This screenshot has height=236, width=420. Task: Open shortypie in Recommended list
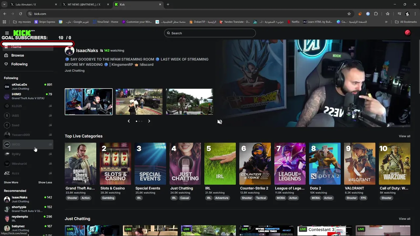(28, 209)
